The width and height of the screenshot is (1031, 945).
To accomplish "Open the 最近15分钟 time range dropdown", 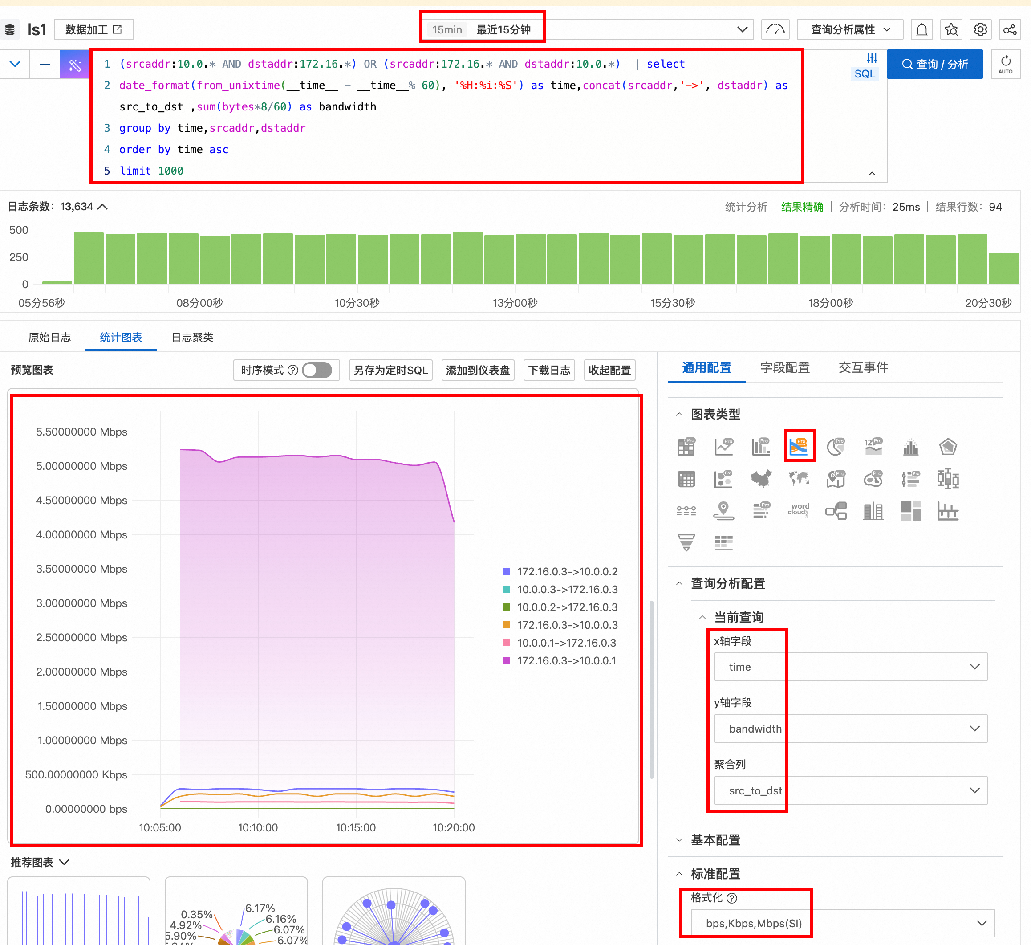I will (588, 30).
